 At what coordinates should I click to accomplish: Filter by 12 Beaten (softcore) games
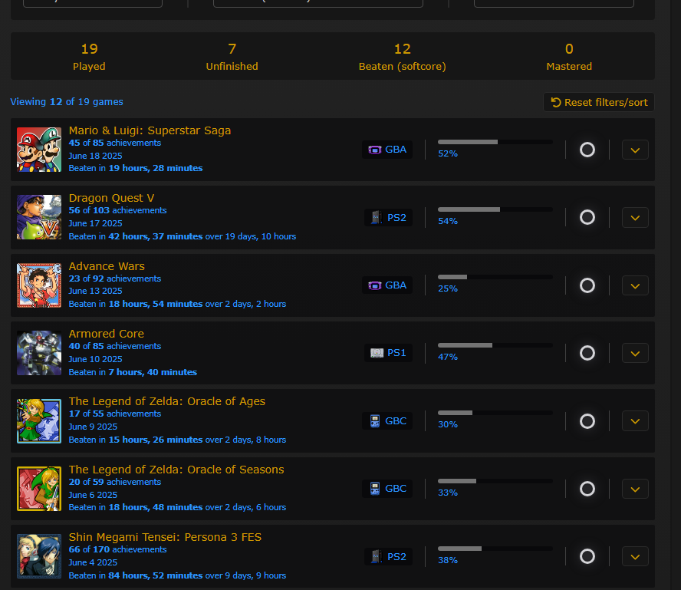[x=402, y=57]
